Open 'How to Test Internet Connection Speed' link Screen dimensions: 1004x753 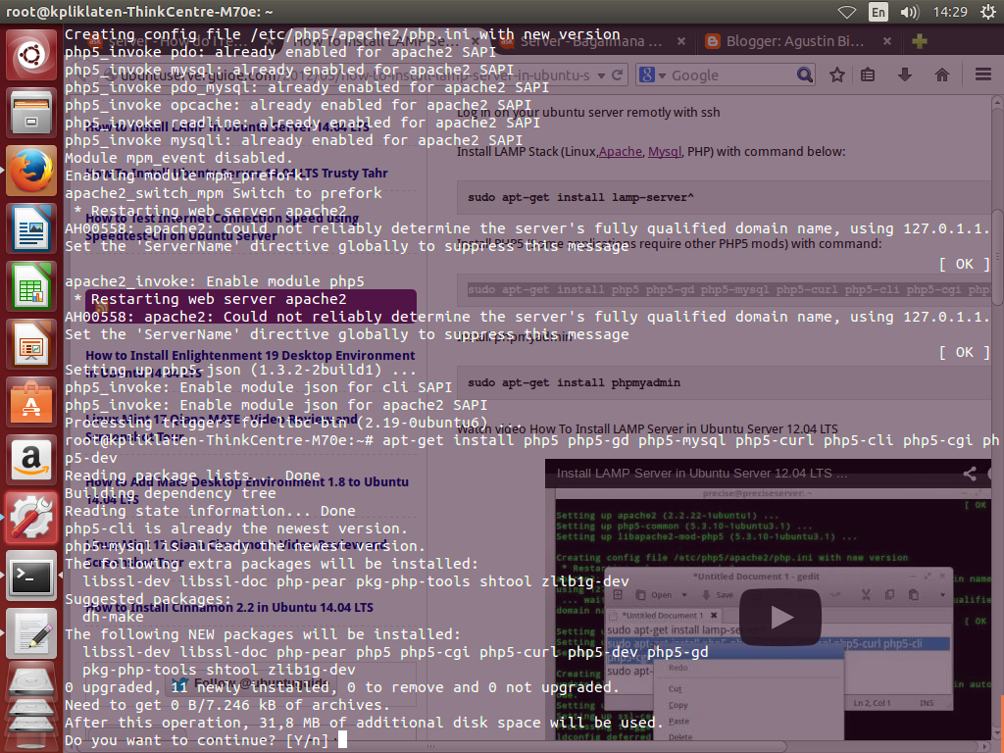[x=222, y=226]
